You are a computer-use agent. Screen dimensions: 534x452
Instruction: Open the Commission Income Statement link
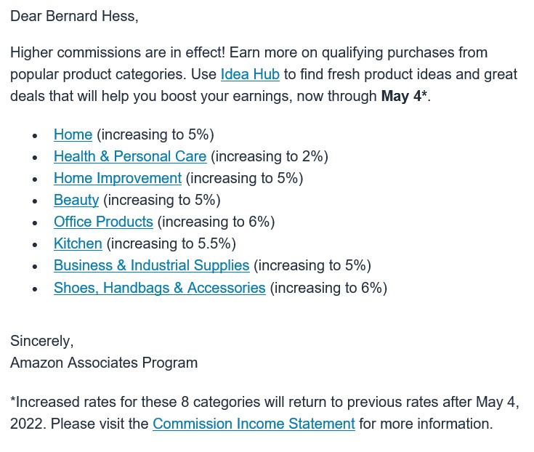click(x=254, y=424)
